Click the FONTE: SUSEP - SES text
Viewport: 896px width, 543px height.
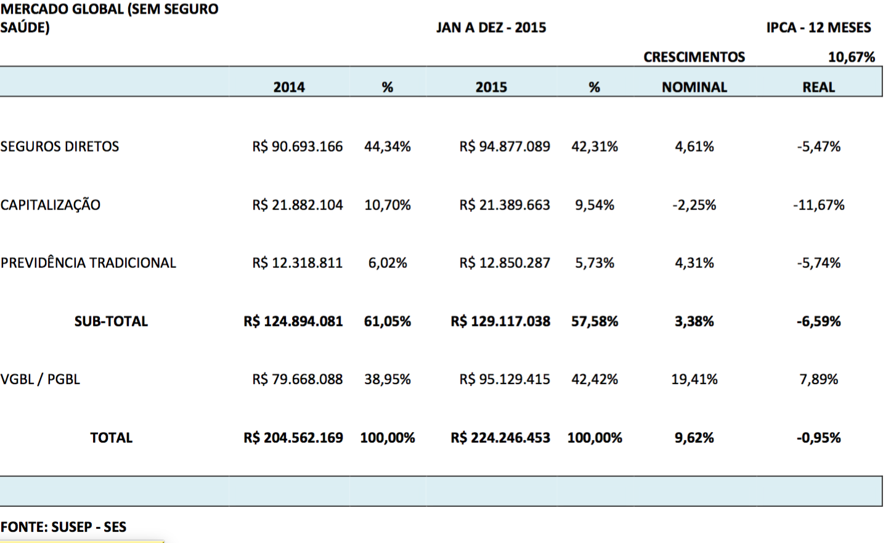[x=63, y=527]
